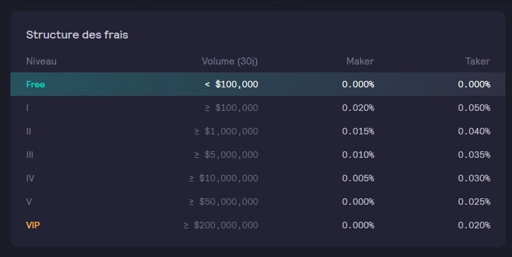
Task: Click the Maker column header
Action: (x=360, y=61)
